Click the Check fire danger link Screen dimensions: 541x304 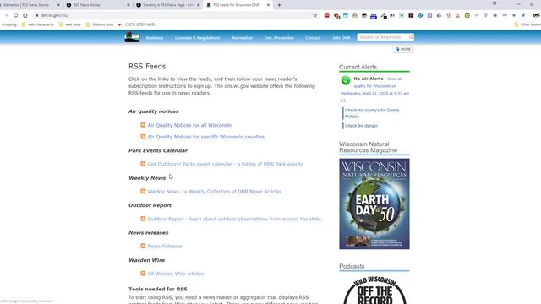click(x=361, y=126)
